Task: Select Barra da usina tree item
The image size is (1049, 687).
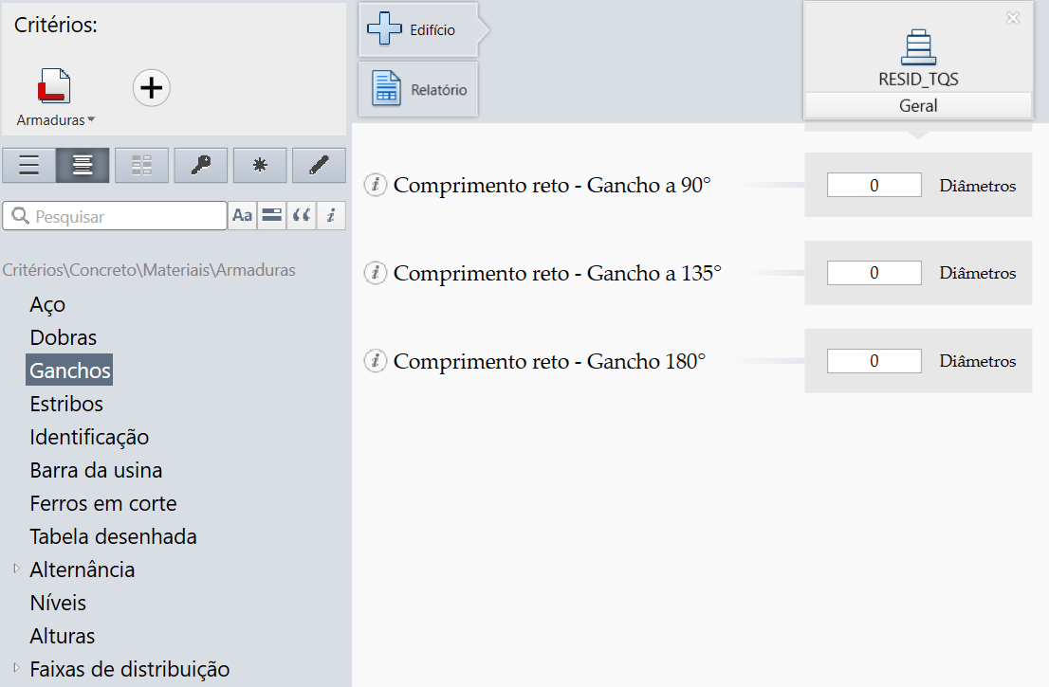Action: [x=96, y=470]
